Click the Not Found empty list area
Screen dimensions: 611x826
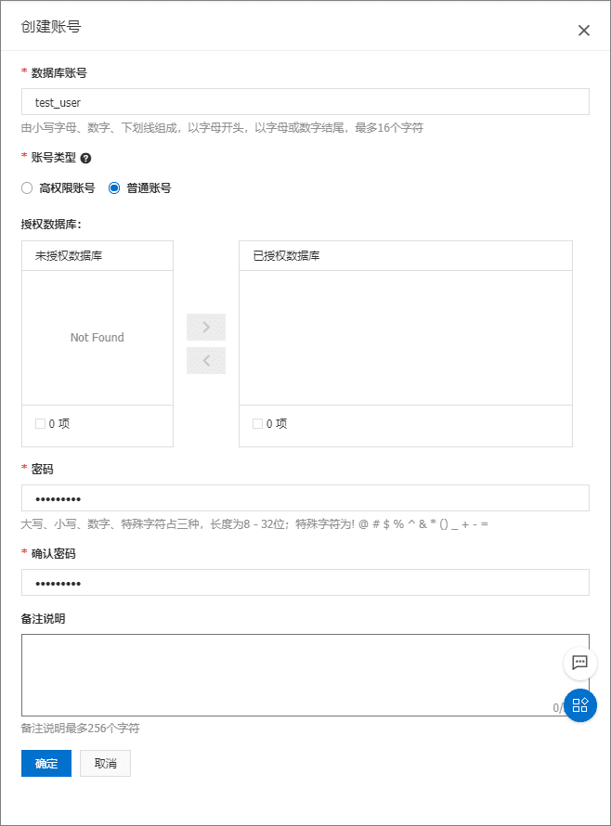pyautogui.click(x=97, y=338)
